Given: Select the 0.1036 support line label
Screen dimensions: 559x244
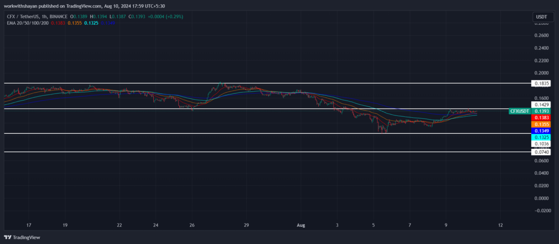Looking at the screenshot, I should pyautogui.click(x=540, y=144).
